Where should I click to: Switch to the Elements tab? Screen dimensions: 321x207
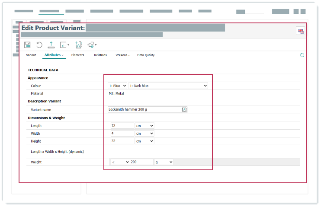point(77,55)
